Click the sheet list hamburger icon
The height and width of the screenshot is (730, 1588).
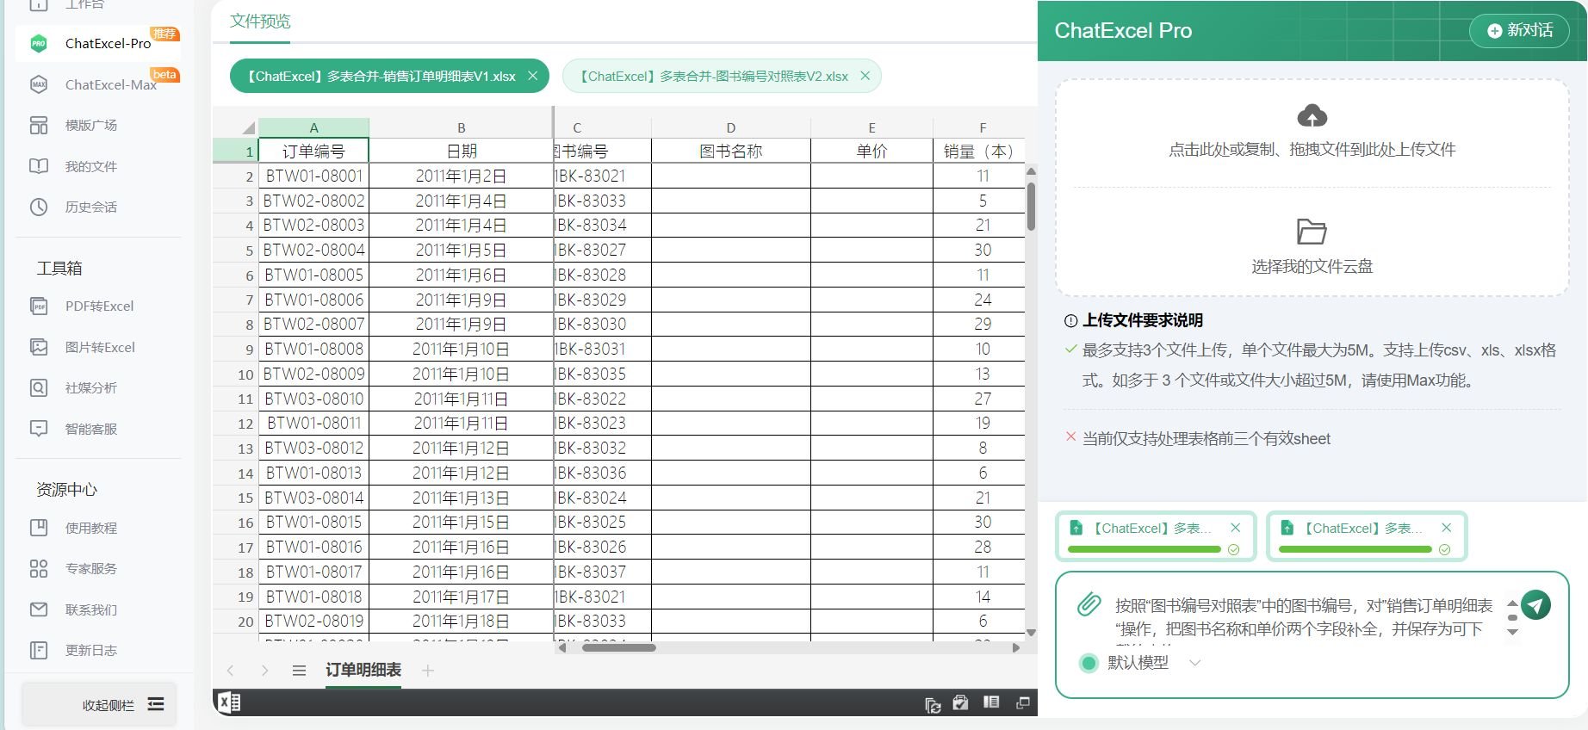point(299,671)
